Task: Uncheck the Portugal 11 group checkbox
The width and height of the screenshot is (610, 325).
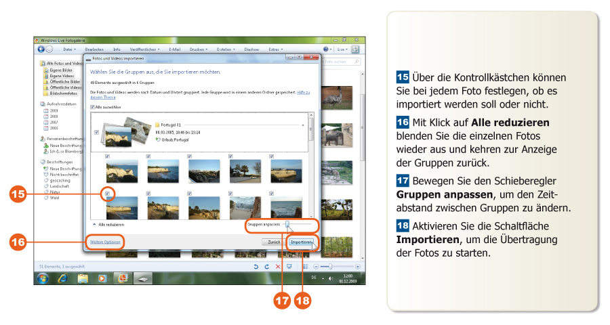Action: 96,133
